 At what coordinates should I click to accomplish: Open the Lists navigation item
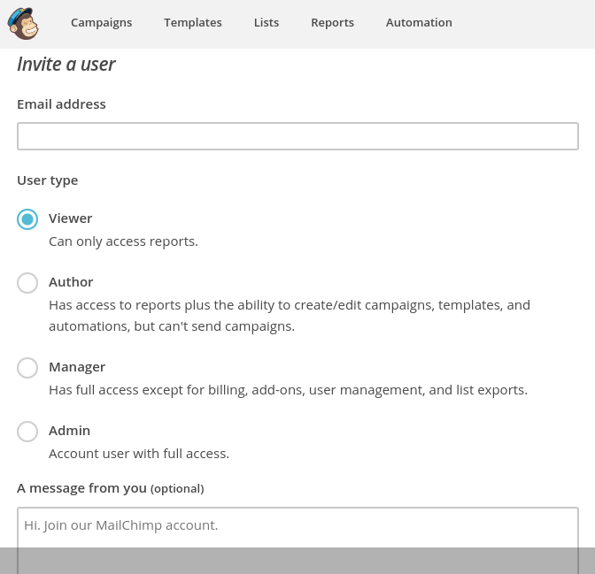(267, 23)
